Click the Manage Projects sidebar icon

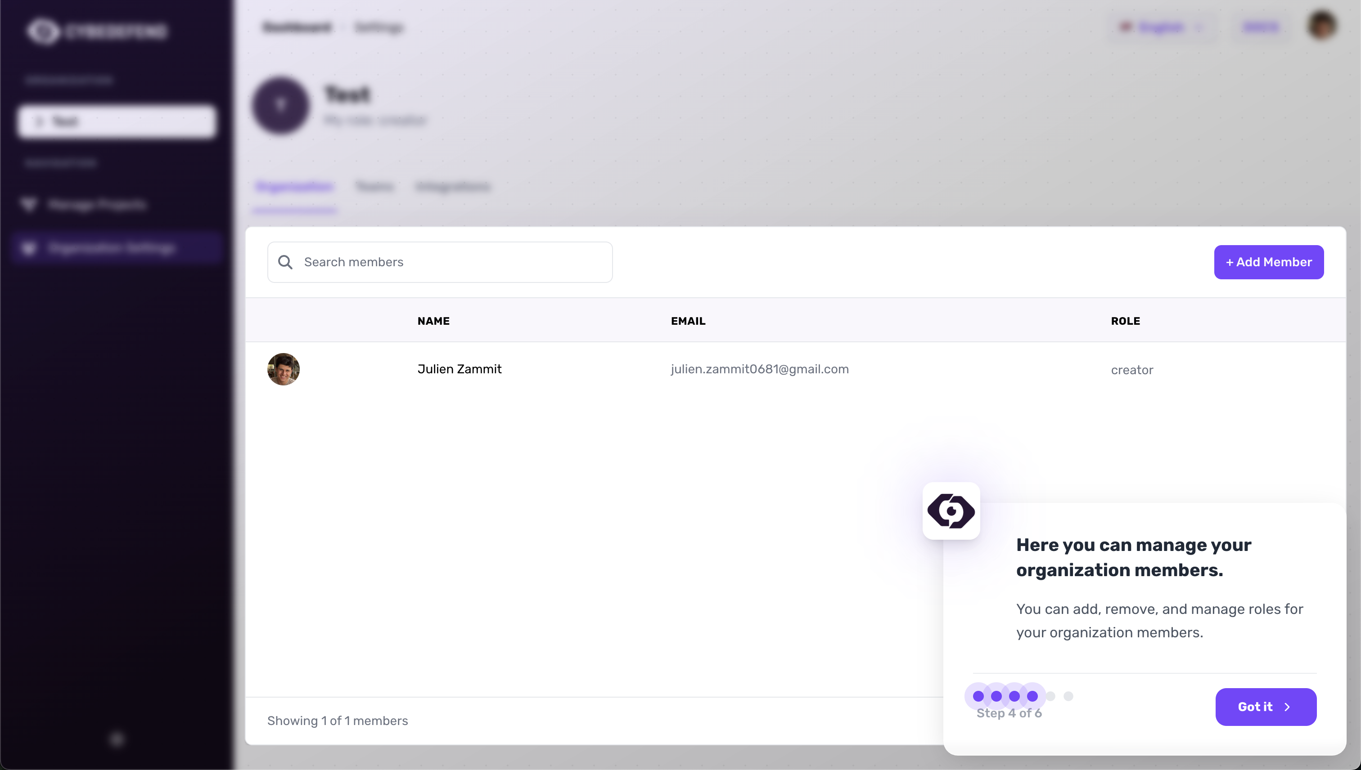29,204
